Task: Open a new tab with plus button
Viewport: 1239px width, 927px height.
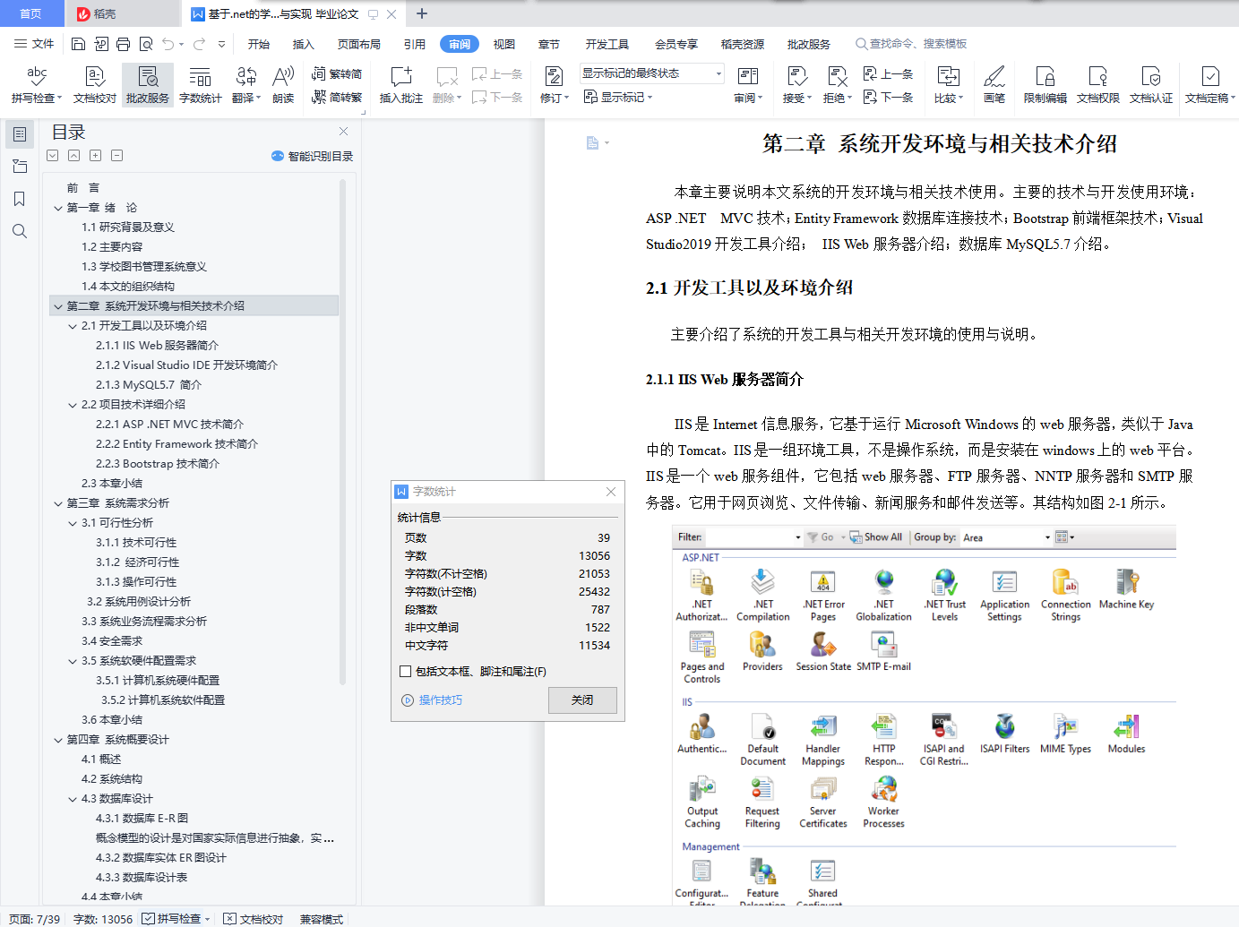Action: point(422,13)
